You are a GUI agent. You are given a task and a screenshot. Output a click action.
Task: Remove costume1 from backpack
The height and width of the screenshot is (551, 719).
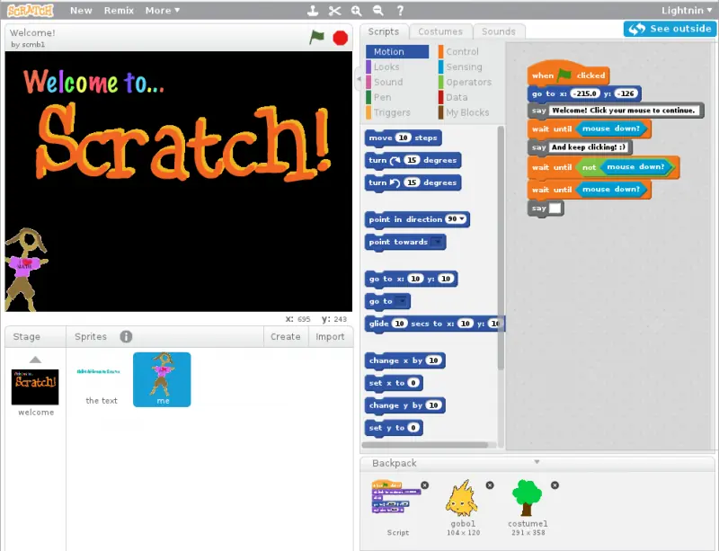click(x=555, y=485)
